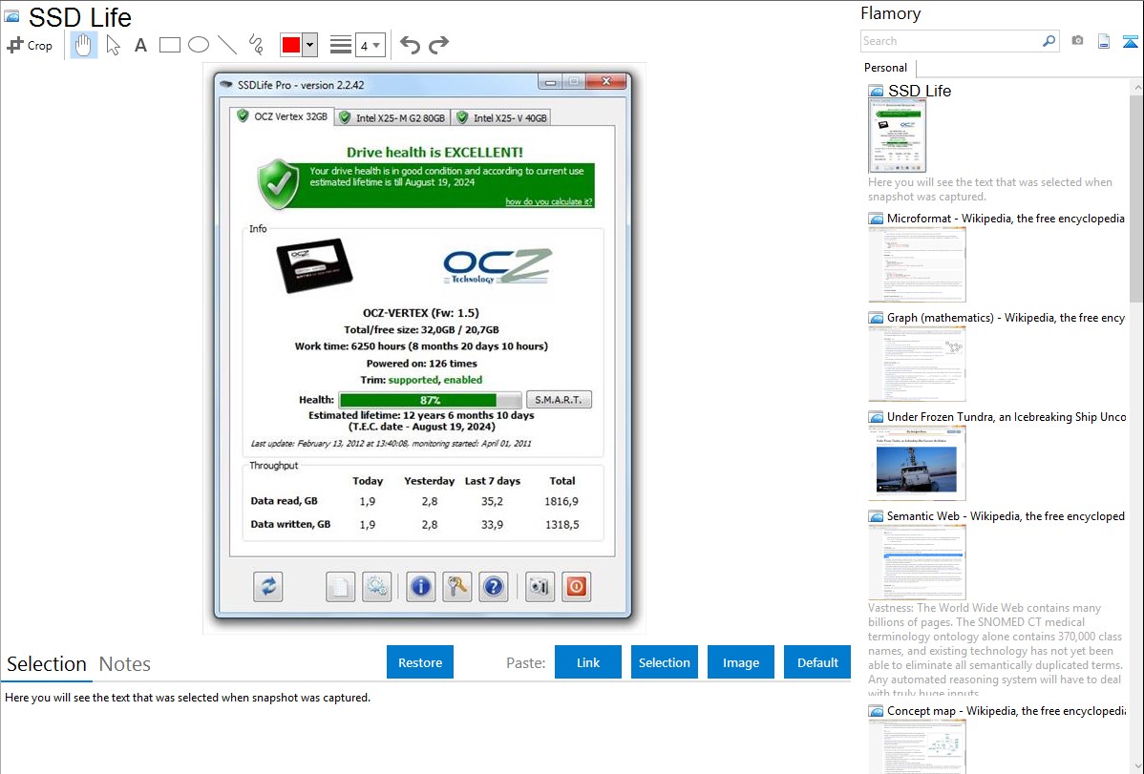Click the SSDLife screenshot camera icon
The height and width of the screenshot is (774, 1144).
point(540,587)
